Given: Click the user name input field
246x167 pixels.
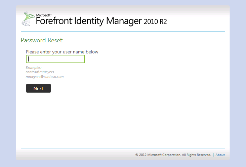Looking at the screenshot, I should [x=55, y=59].
